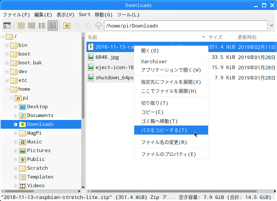Viewport: 277px width, 201px height.
Task: Open the Sort menu
Action: [84, 15]
